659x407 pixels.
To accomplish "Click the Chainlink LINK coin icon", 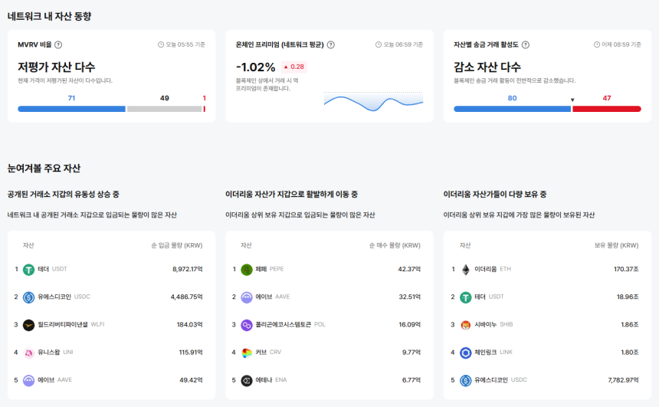I will [x=465, y=353].
